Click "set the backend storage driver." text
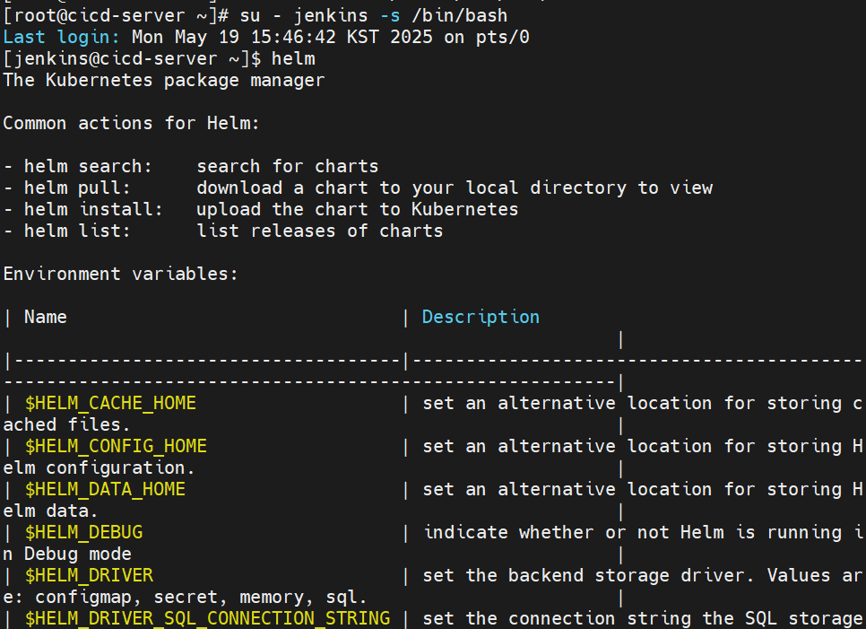This screenshot has height=629, width=866. (588, 576)
